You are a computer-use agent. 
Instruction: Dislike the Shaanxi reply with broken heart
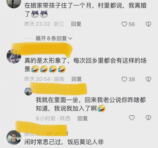pos(149,118)
